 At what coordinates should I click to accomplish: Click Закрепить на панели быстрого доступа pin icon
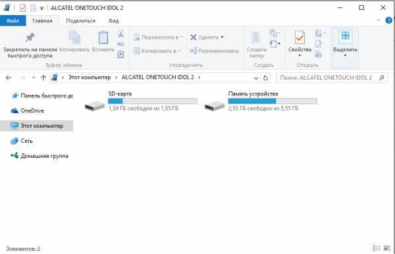coord(30,38)
